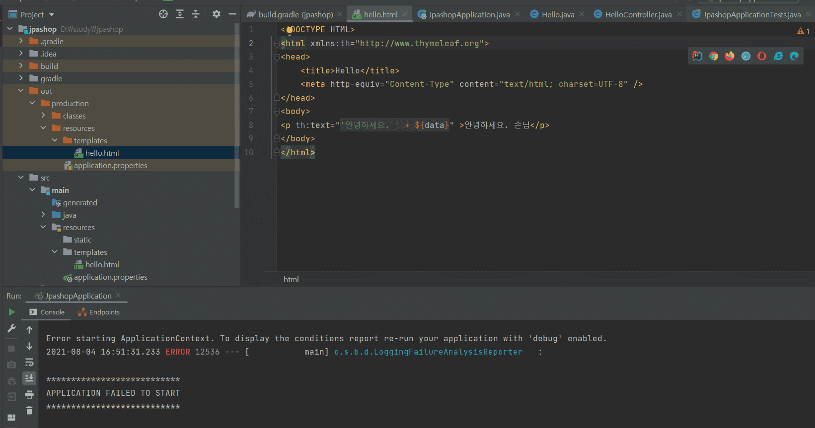Viewport: 815px width, 428px height.
Task: Open Project panel settings gear
Action: (216, 14)
